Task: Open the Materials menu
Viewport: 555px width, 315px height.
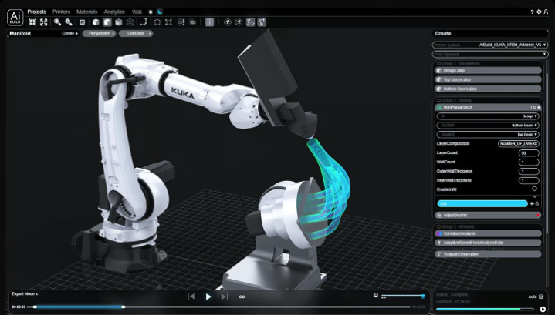Action: (86, 12)
